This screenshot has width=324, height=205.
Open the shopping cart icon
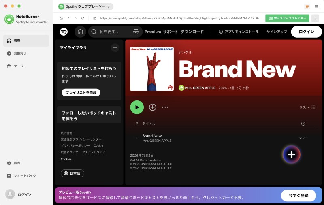[307, 6]
